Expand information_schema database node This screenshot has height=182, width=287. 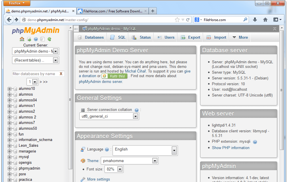[x=9, y=140]
